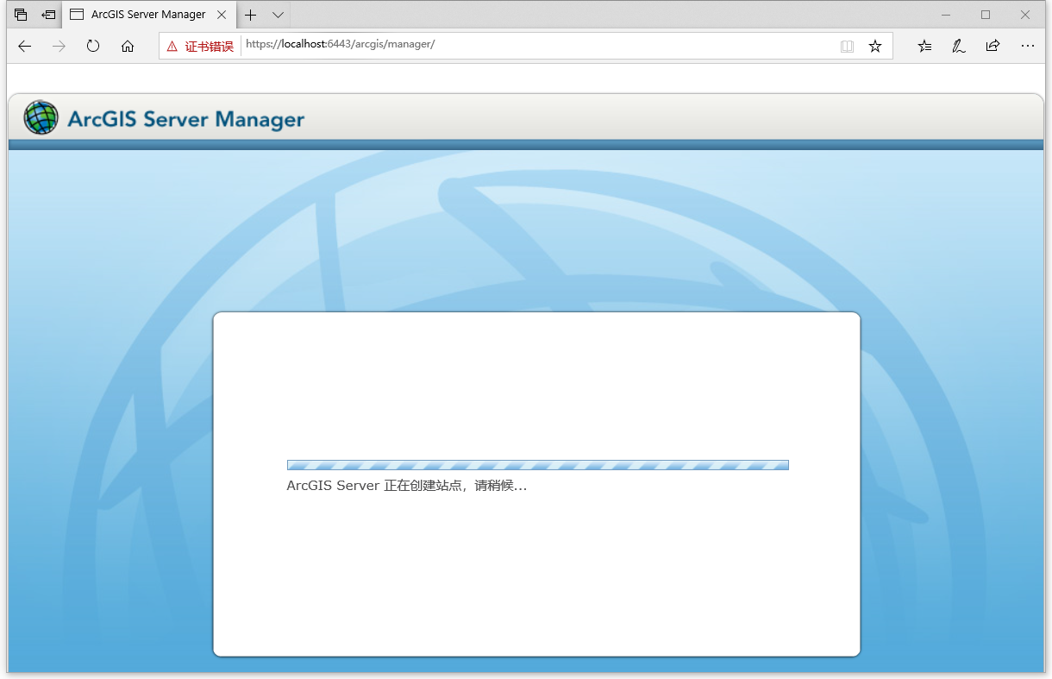
Task: Click the browser Back arrow
Action: [x=24, y=46]
